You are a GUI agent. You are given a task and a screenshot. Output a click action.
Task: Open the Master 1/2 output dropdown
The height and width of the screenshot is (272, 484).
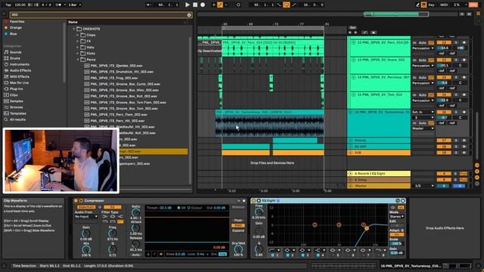point(423,186)
